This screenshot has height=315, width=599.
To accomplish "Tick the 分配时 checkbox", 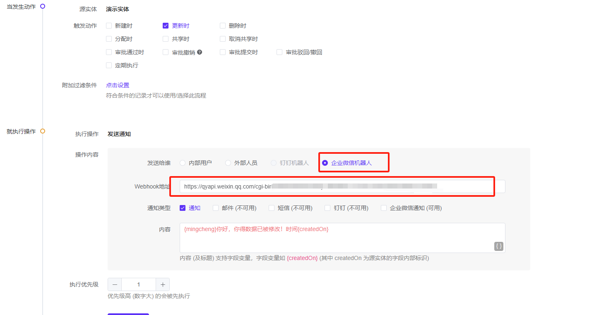I will (109, 39).
